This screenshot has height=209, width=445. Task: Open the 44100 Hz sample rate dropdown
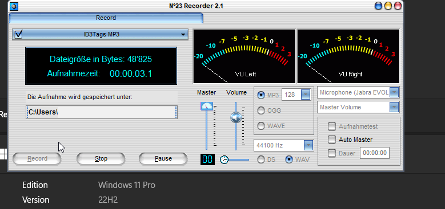(308, 145)
